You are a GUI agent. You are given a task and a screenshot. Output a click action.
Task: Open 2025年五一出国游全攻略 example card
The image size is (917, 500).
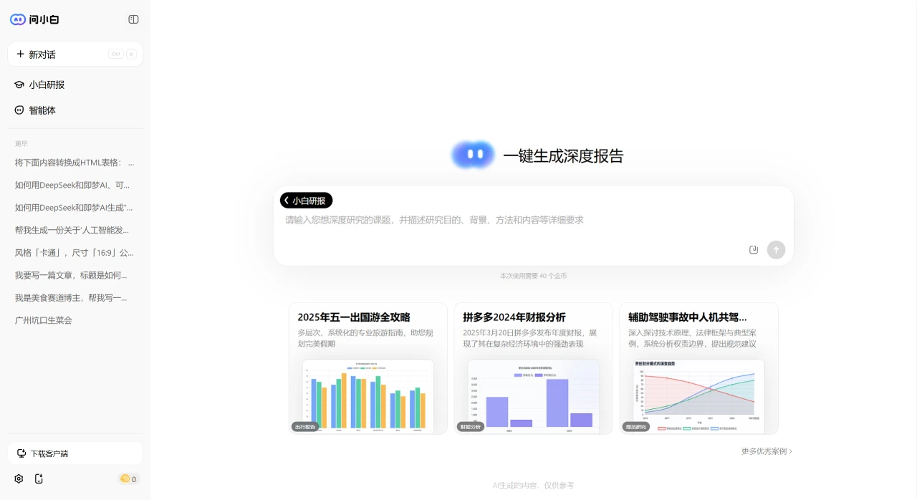368,368
